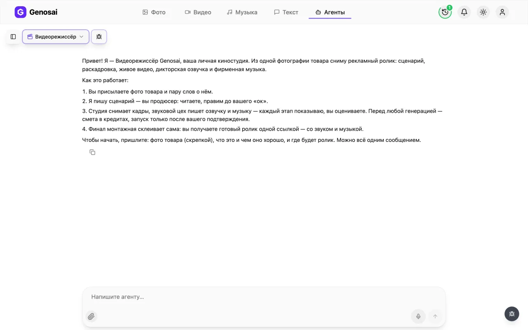
Task: Start voice input with the microphone
Action: point(418,316)
